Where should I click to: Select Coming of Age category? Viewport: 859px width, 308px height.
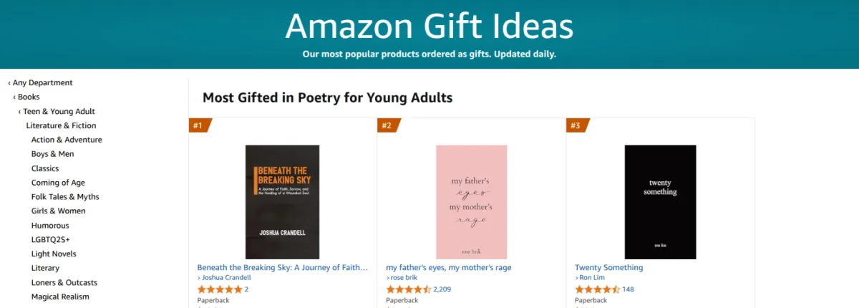[x=58, y=183]
